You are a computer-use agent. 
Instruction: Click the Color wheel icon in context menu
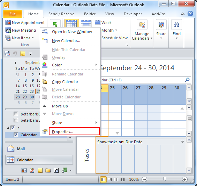(x=45, y=65)
